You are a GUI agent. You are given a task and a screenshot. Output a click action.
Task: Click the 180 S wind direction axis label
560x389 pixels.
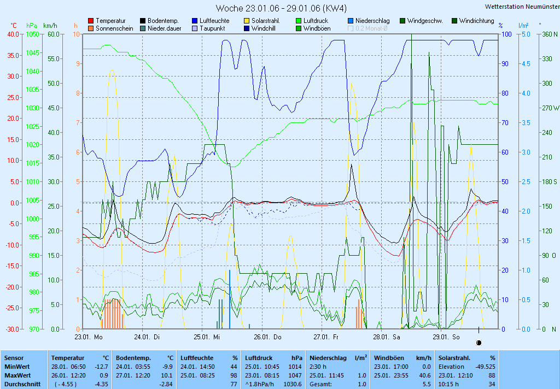(x=549, y=181)
